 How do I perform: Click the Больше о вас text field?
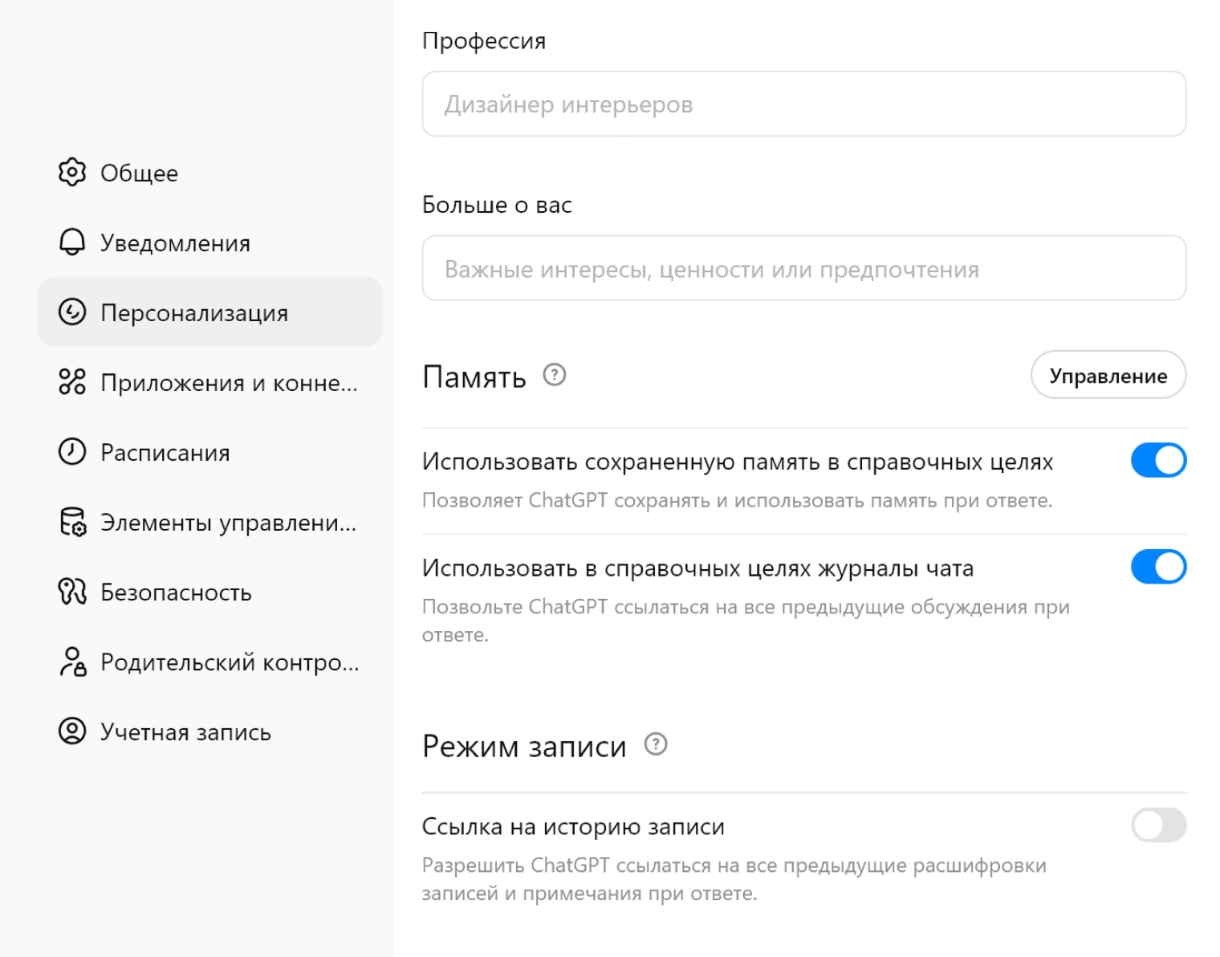coord(803,268)
